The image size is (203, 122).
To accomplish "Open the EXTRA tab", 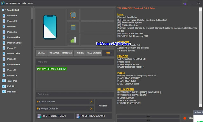I will tap(41, 53).
